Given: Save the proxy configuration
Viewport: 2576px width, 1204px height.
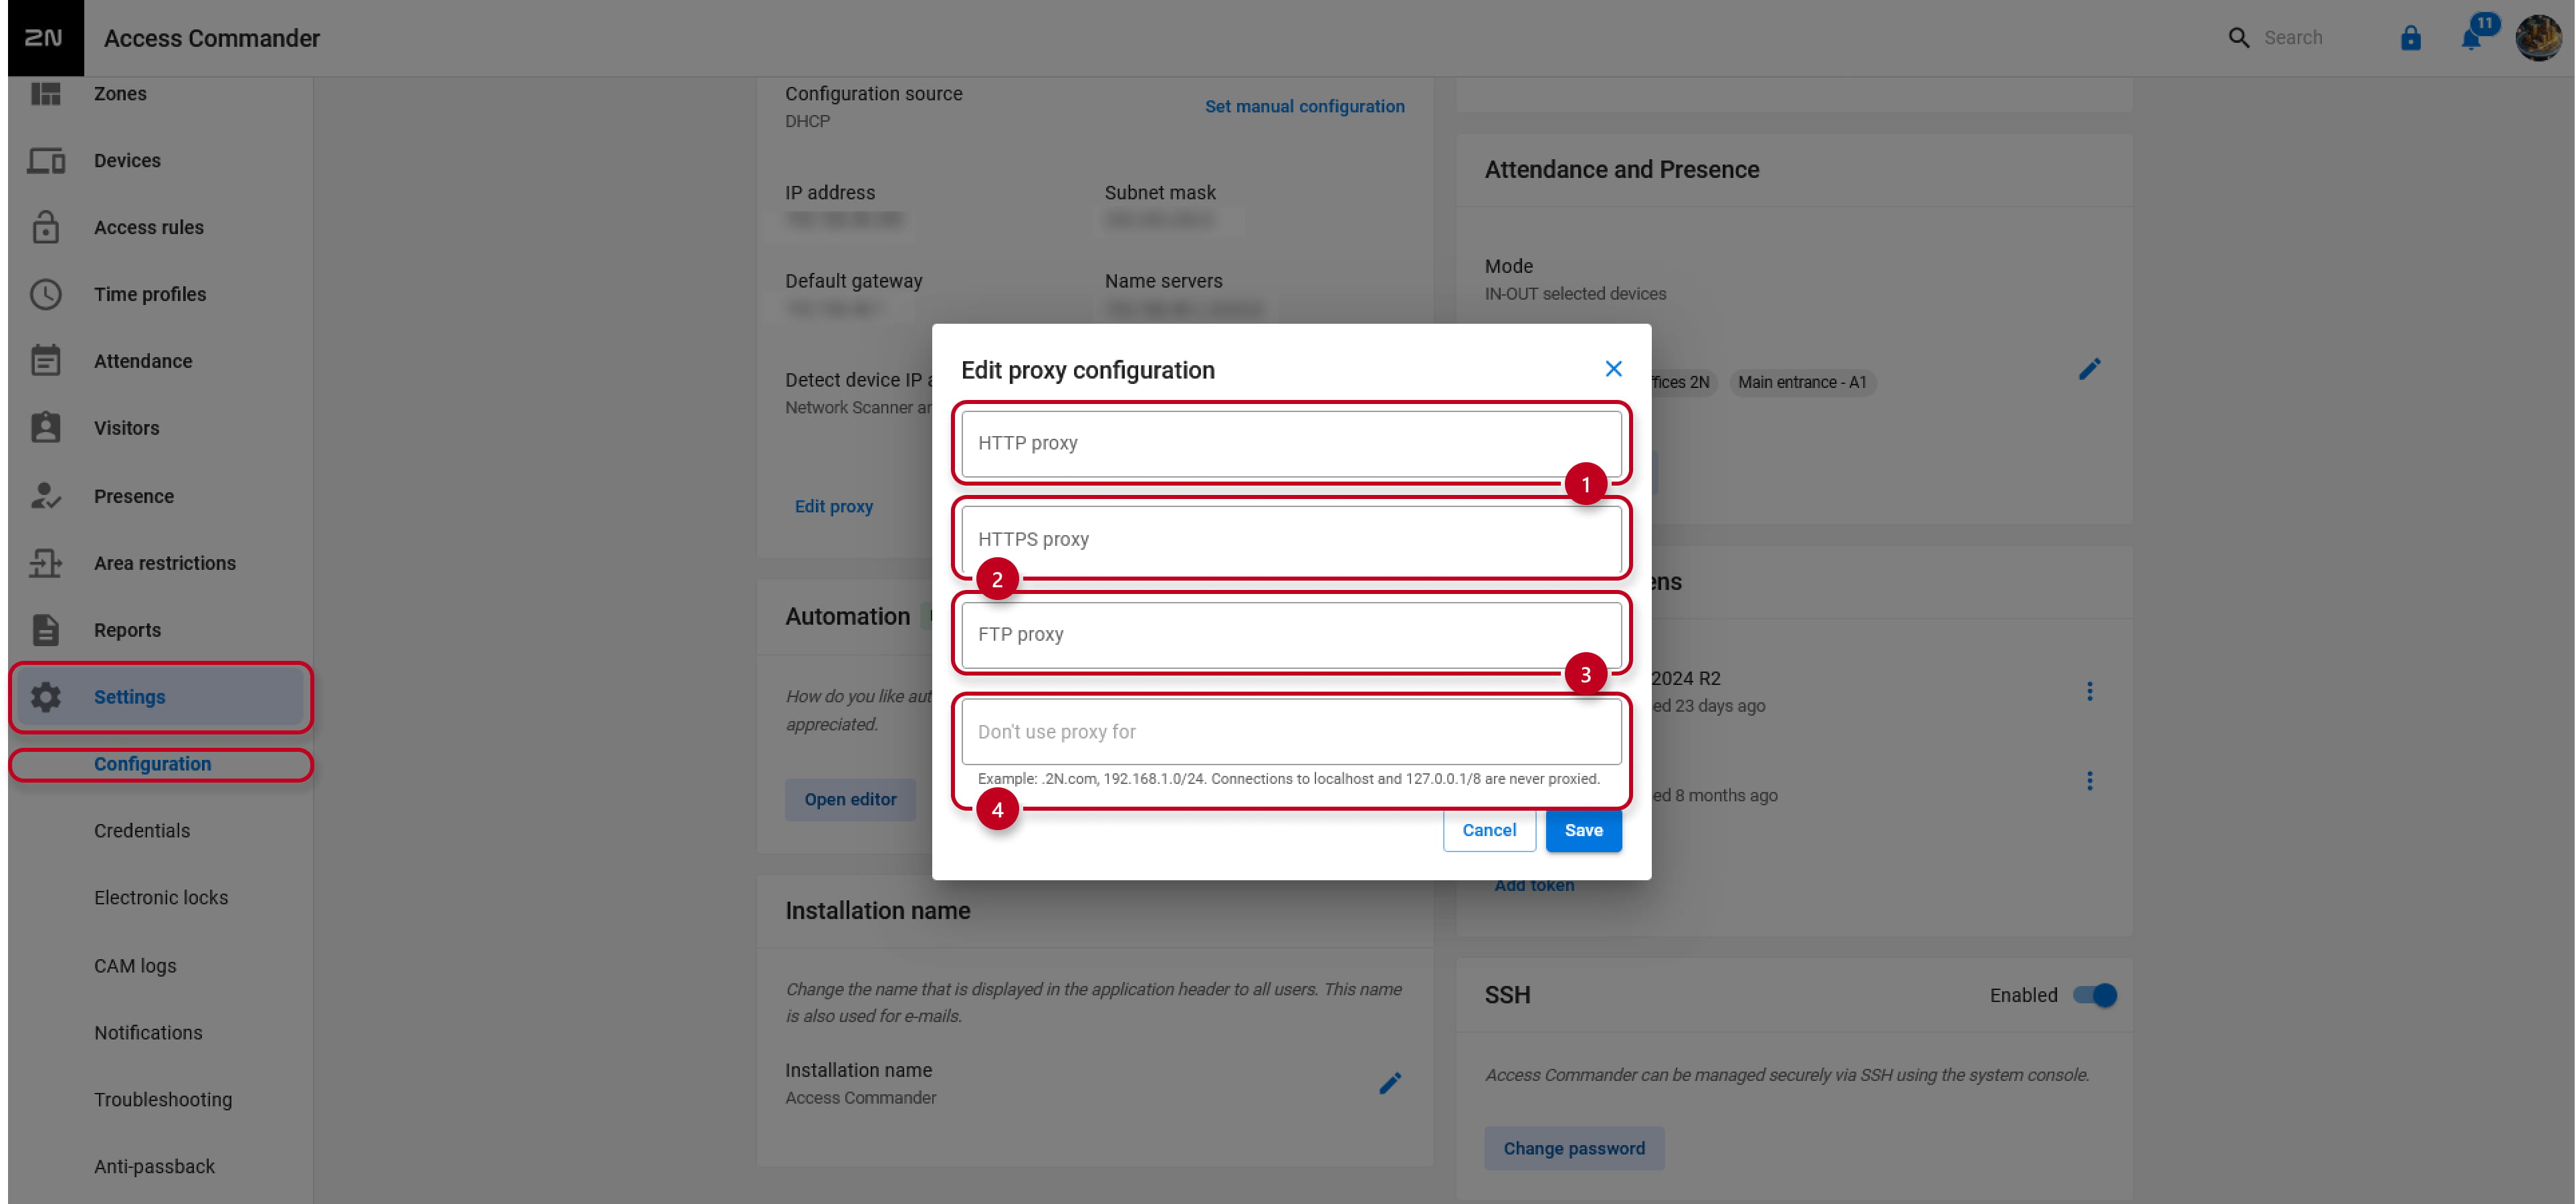Looking at the screenshot, I should [1583, 830].
